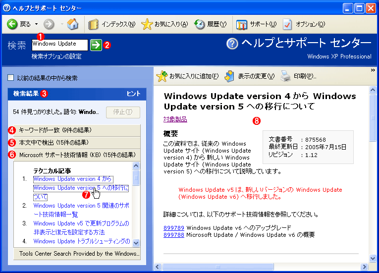
Task: Minimize the Help and Support window
Action: coord(348,8)
